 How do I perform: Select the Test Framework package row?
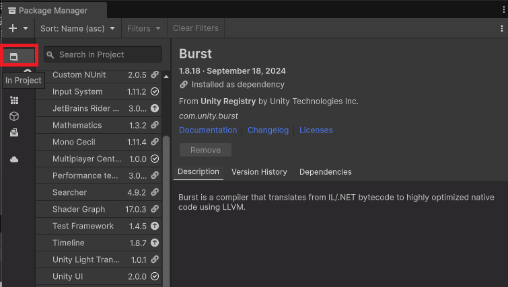(98, 226)
